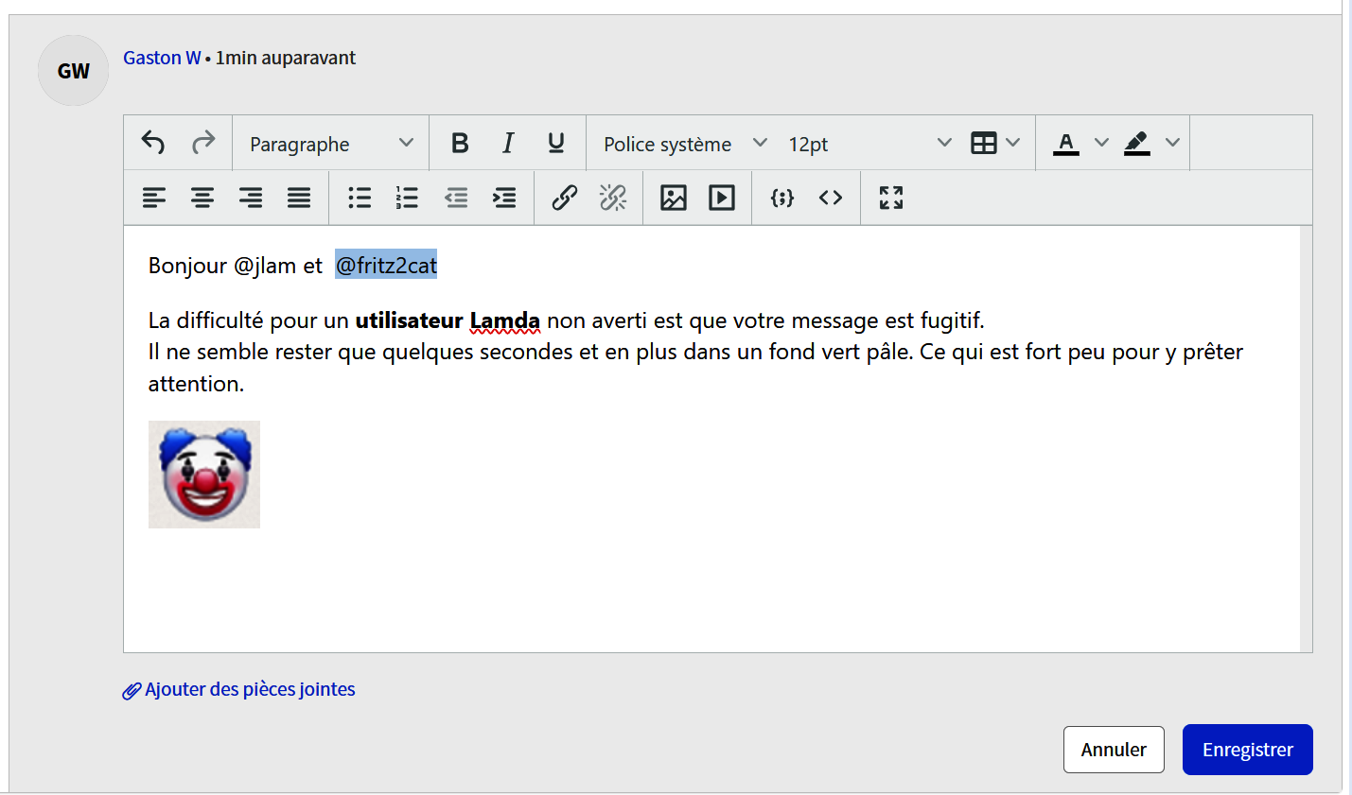Expand the Police système font dropdown

point(684,144)
